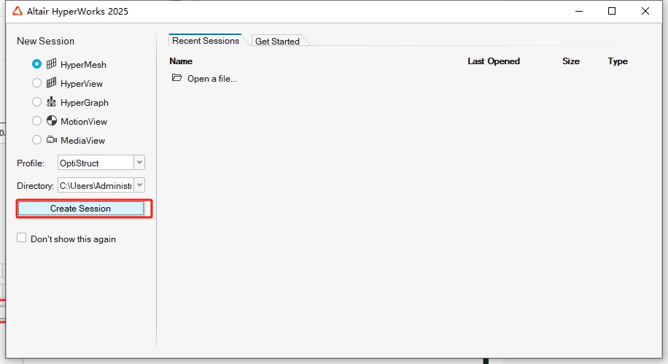668x364 pixels.
Task: Close the Altair HyperWorks 2025 dialog
Action: (645, 11)
